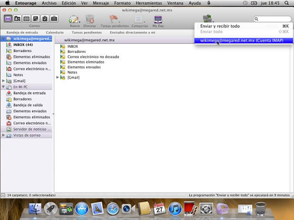The image size is (294, 220).
Task: Select Borradores under wikimega account in sidebar
Action: pyautogui.click(x=26, y=51)
